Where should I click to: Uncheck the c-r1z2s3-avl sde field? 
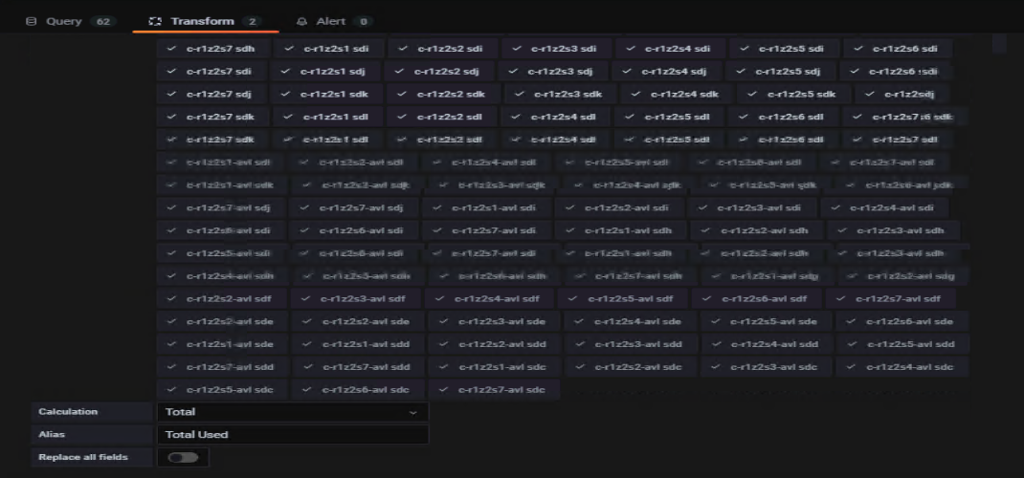point(495,321)
